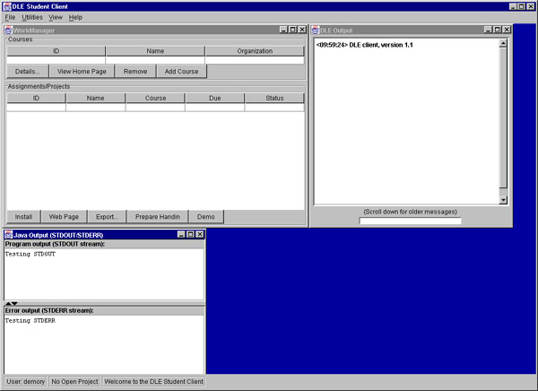Close the WorkManager window
The width and height of the screenshot is (538, 391).
pyautogui.click(x=302, y=30)
